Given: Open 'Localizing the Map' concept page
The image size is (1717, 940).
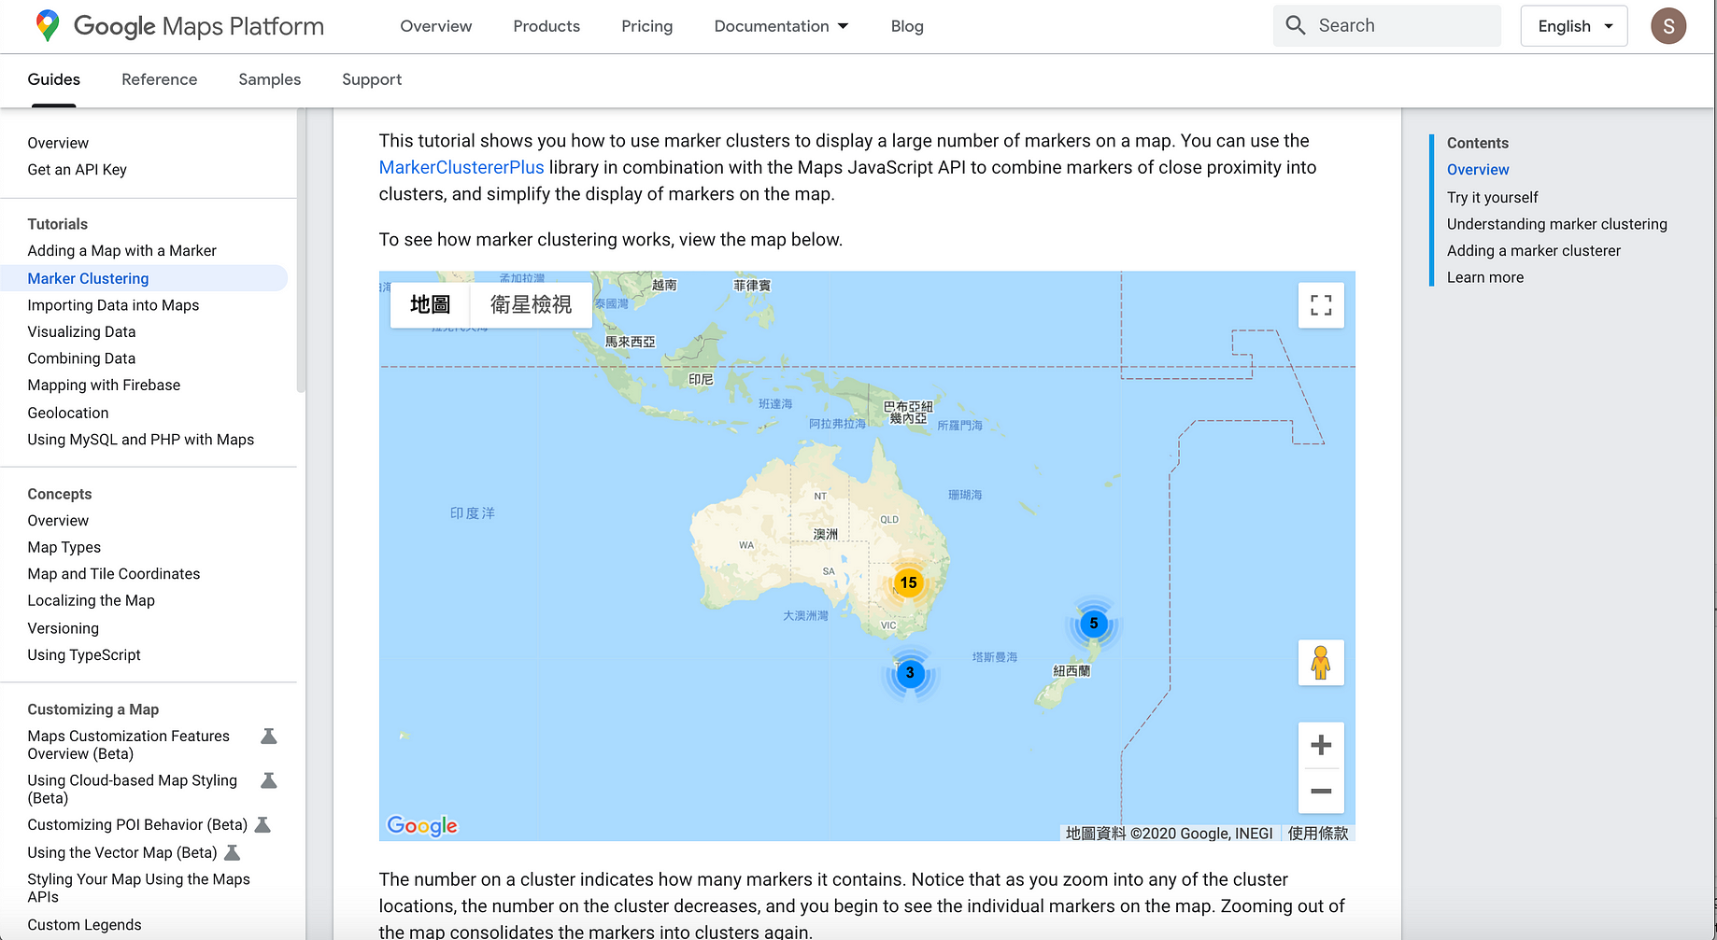Looking at the screenshot, I should coord(92,600).
